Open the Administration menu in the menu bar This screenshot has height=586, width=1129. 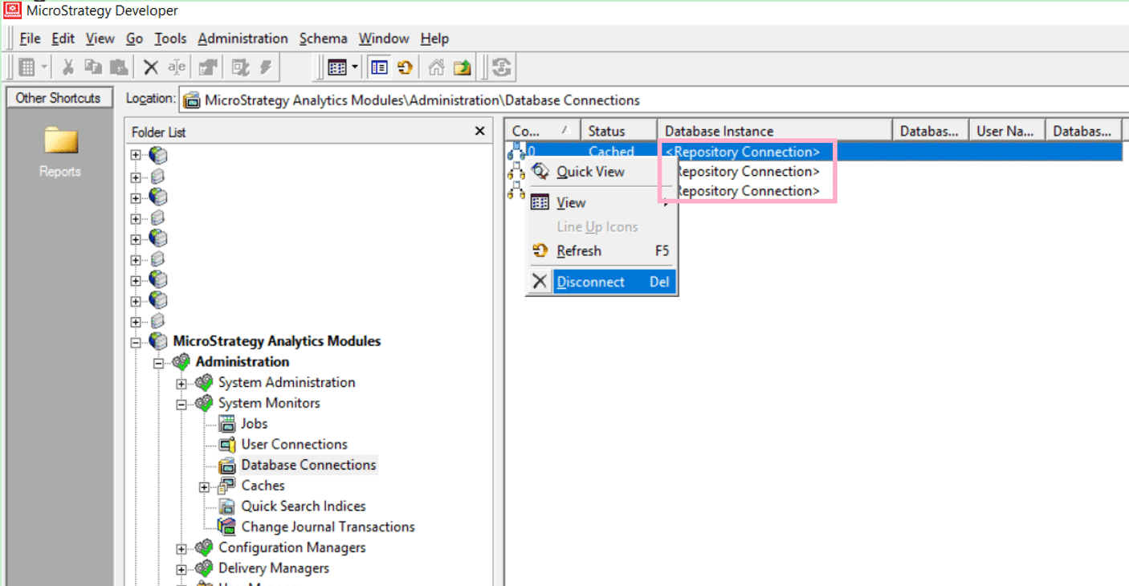(243, 39)
